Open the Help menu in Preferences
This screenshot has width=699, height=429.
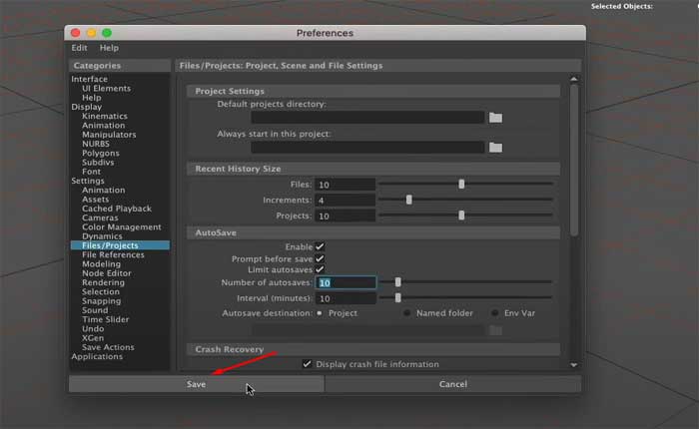pos(109,48)
